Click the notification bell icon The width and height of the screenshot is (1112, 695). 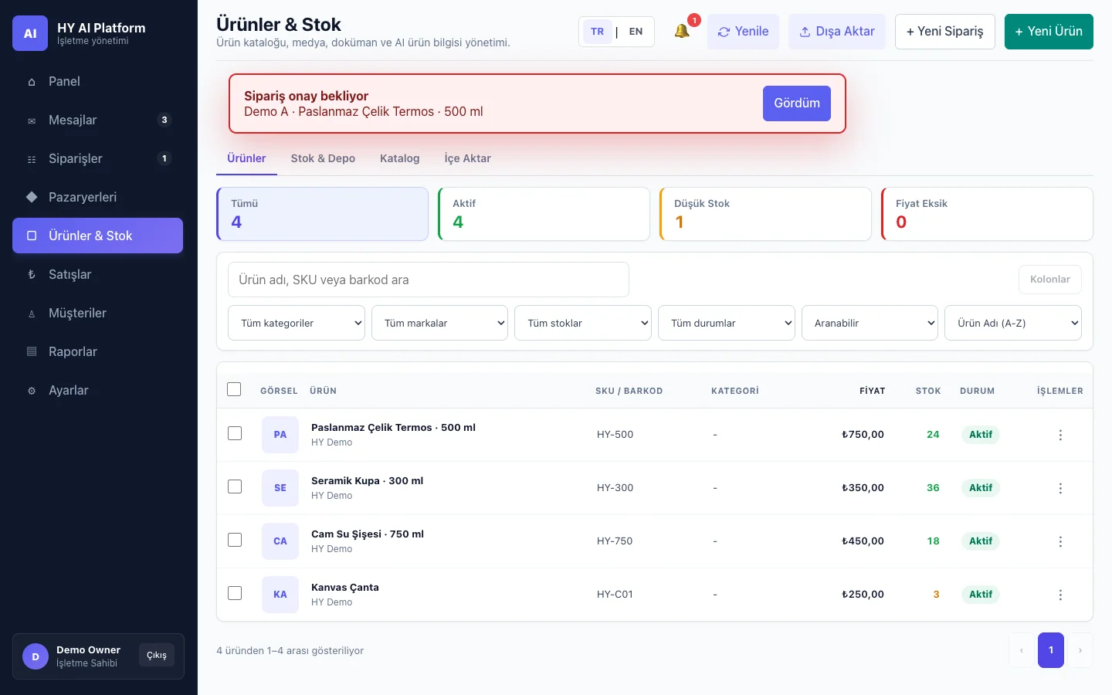(x=682, y=32)
